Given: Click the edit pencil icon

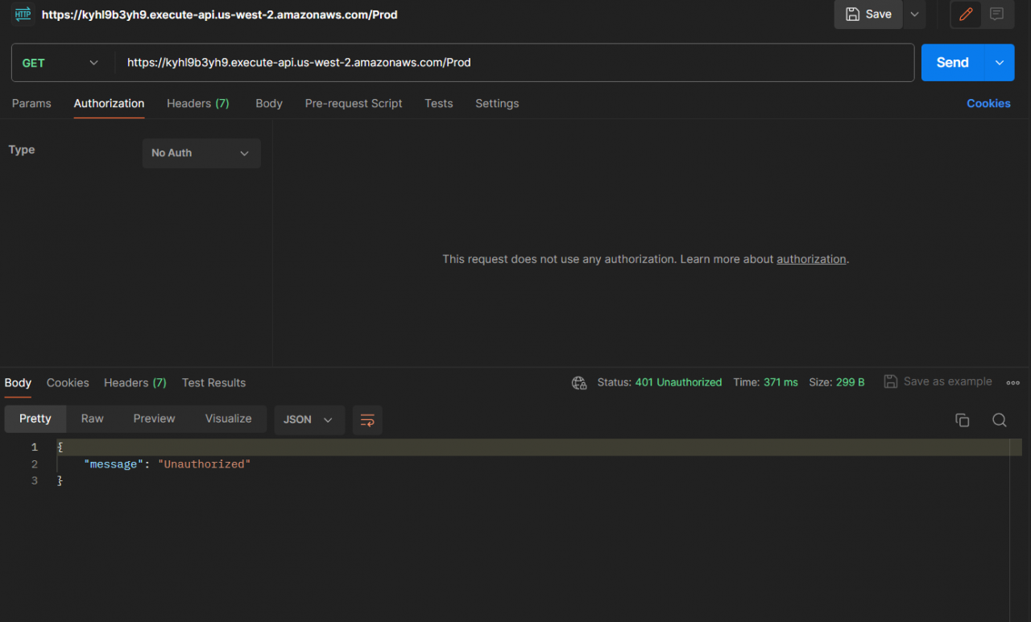Looking at the screenshot, I should point(966,14).
